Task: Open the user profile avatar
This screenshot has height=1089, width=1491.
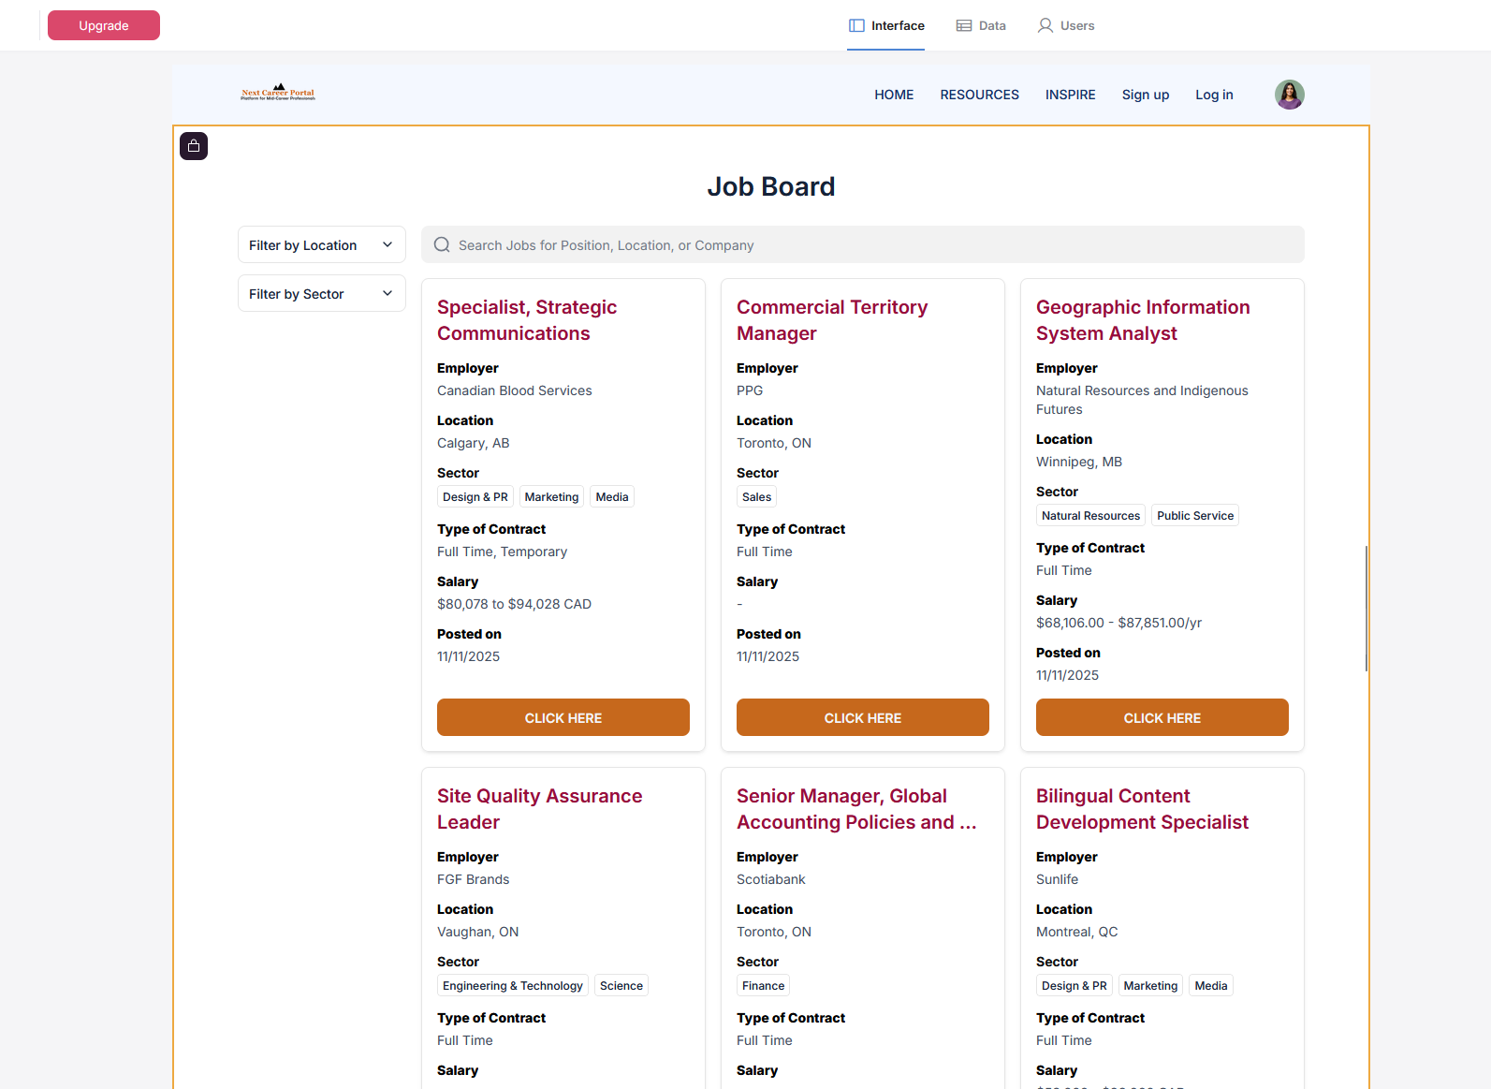Action: pyautogui.click(x=1289, y=95)
